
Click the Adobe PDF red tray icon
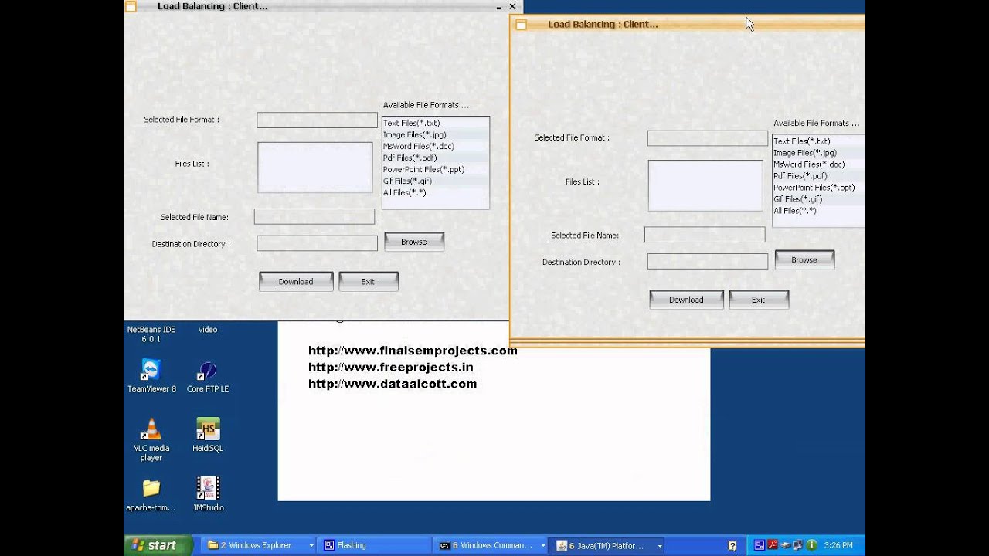point(771,545)
